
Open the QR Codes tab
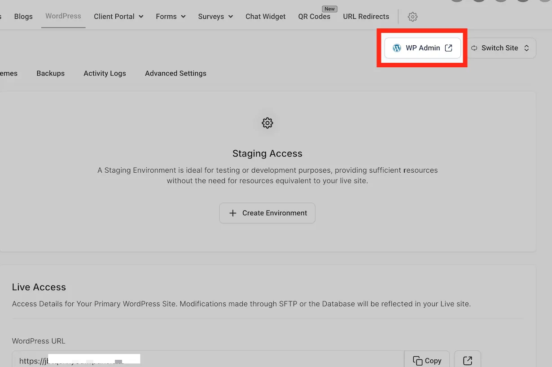(x=314, y=17)
